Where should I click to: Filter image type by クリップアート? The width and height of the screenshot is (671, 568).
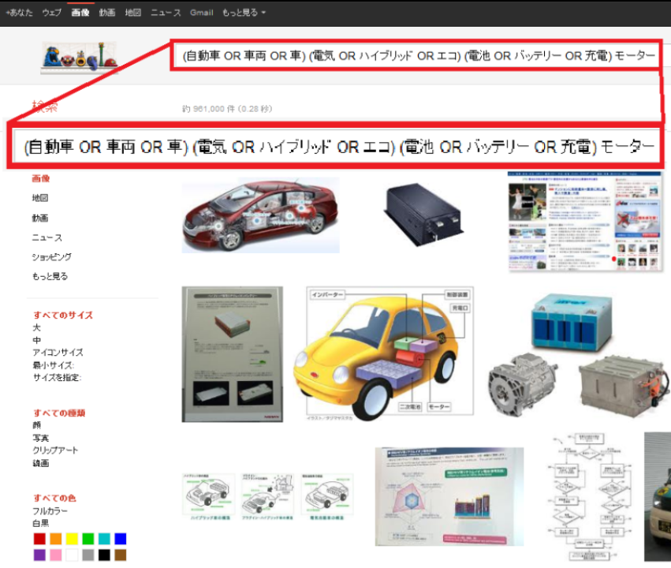[55, 450]
